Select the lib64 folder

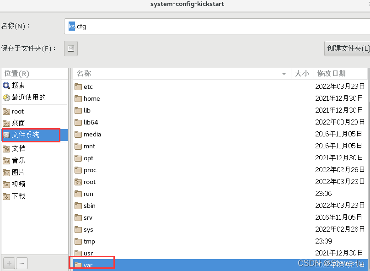pos(220,122)
